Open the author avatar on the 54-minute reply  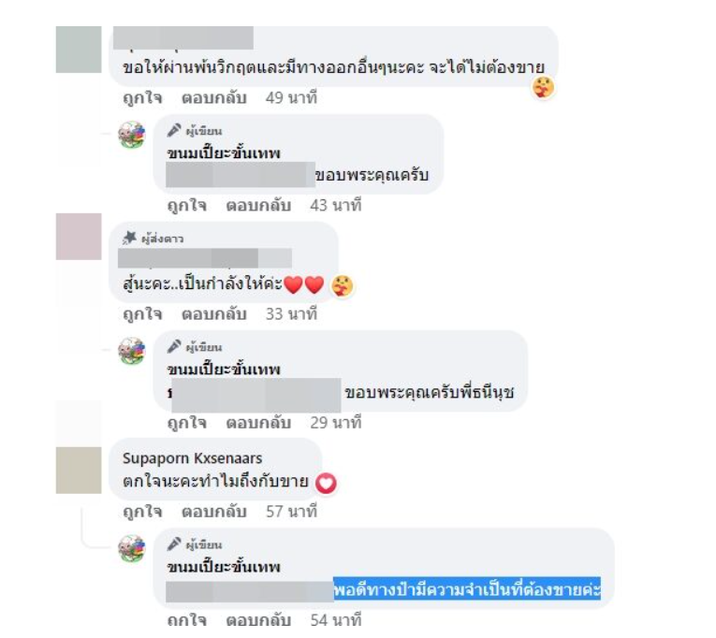tap(132, 548)
